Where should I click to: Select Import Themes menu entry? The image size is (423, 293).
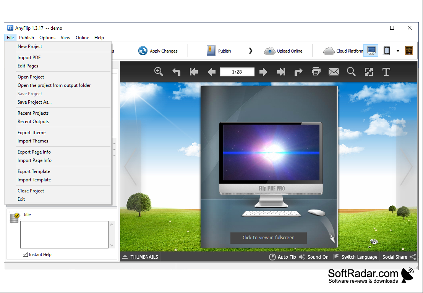pyautogui.click(x=58, y=141)
